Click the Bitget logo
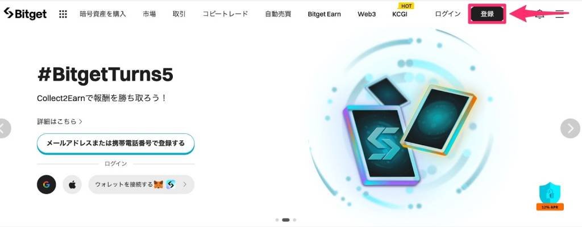Viewport: 582px width, 227px height. [25, 14]
